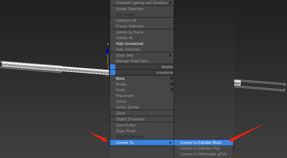Choose Select Similar
Viewport: 287px width, 158px height.
pos(142,107)
